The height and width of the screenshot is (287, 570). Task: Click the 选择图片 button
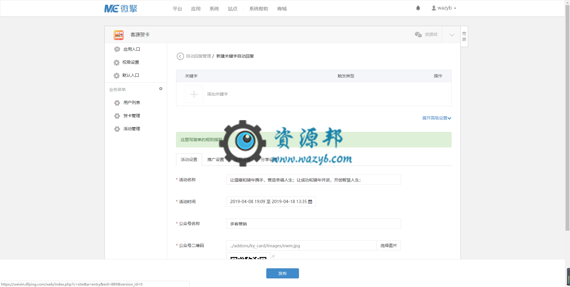pos(389,245)
